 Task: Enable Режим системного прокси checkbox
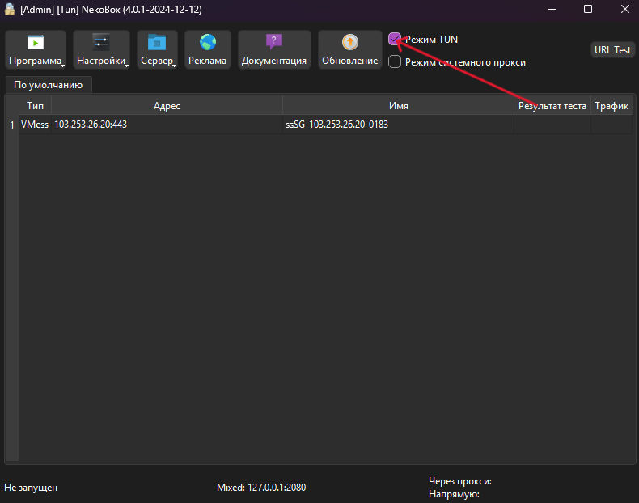pyautogui.click(x=395, y=62)
